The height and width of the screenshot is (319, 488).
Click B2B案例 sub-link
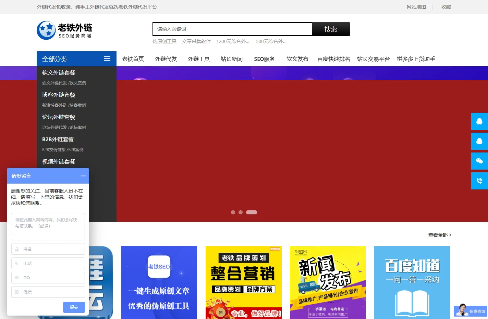coord(76,150)
